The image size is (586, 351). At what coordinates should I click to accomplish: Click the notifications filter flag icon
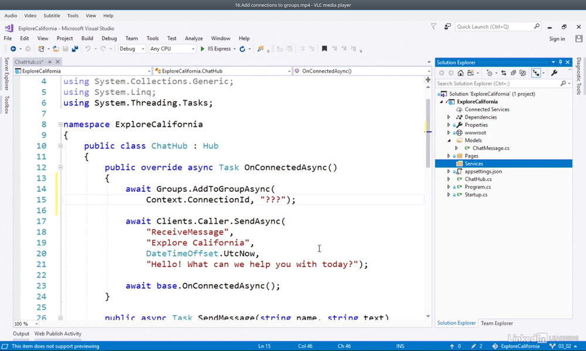[434, 26]
